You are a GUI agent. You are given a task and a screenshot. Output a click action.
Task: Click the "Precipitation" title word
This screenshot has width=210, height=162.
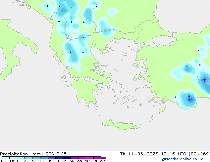tap(14, 154)
